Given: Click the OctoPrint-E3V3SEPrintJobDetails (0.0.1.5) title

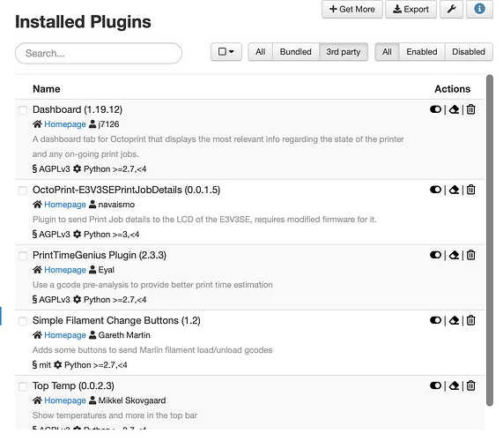Looking at the screenshot, I should pyautogui.click(x=126, y=190).
